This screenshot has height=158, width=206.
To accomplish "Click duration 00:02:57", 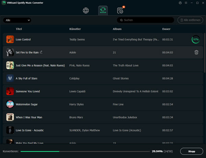I will coord(168,130).
